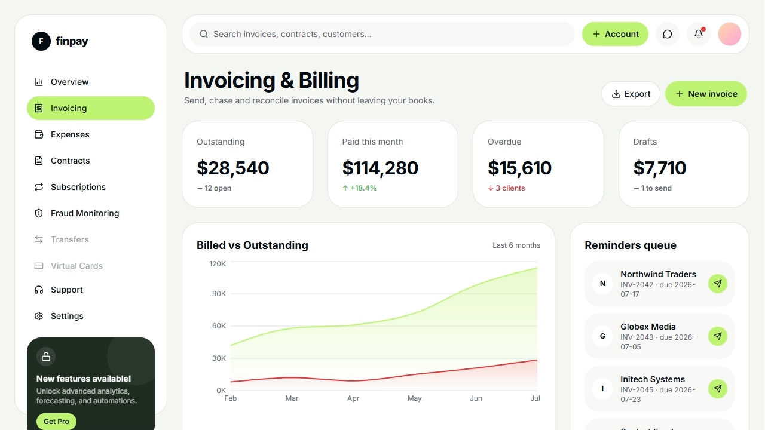Click the 'Jul' chart axis label
The height and width of the screenshot is (430, 765).
[x=535, y=398]
